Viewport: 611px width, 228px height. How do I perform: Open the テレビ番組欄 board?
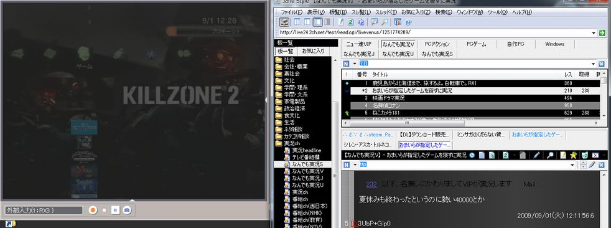[x=302, y=157]
